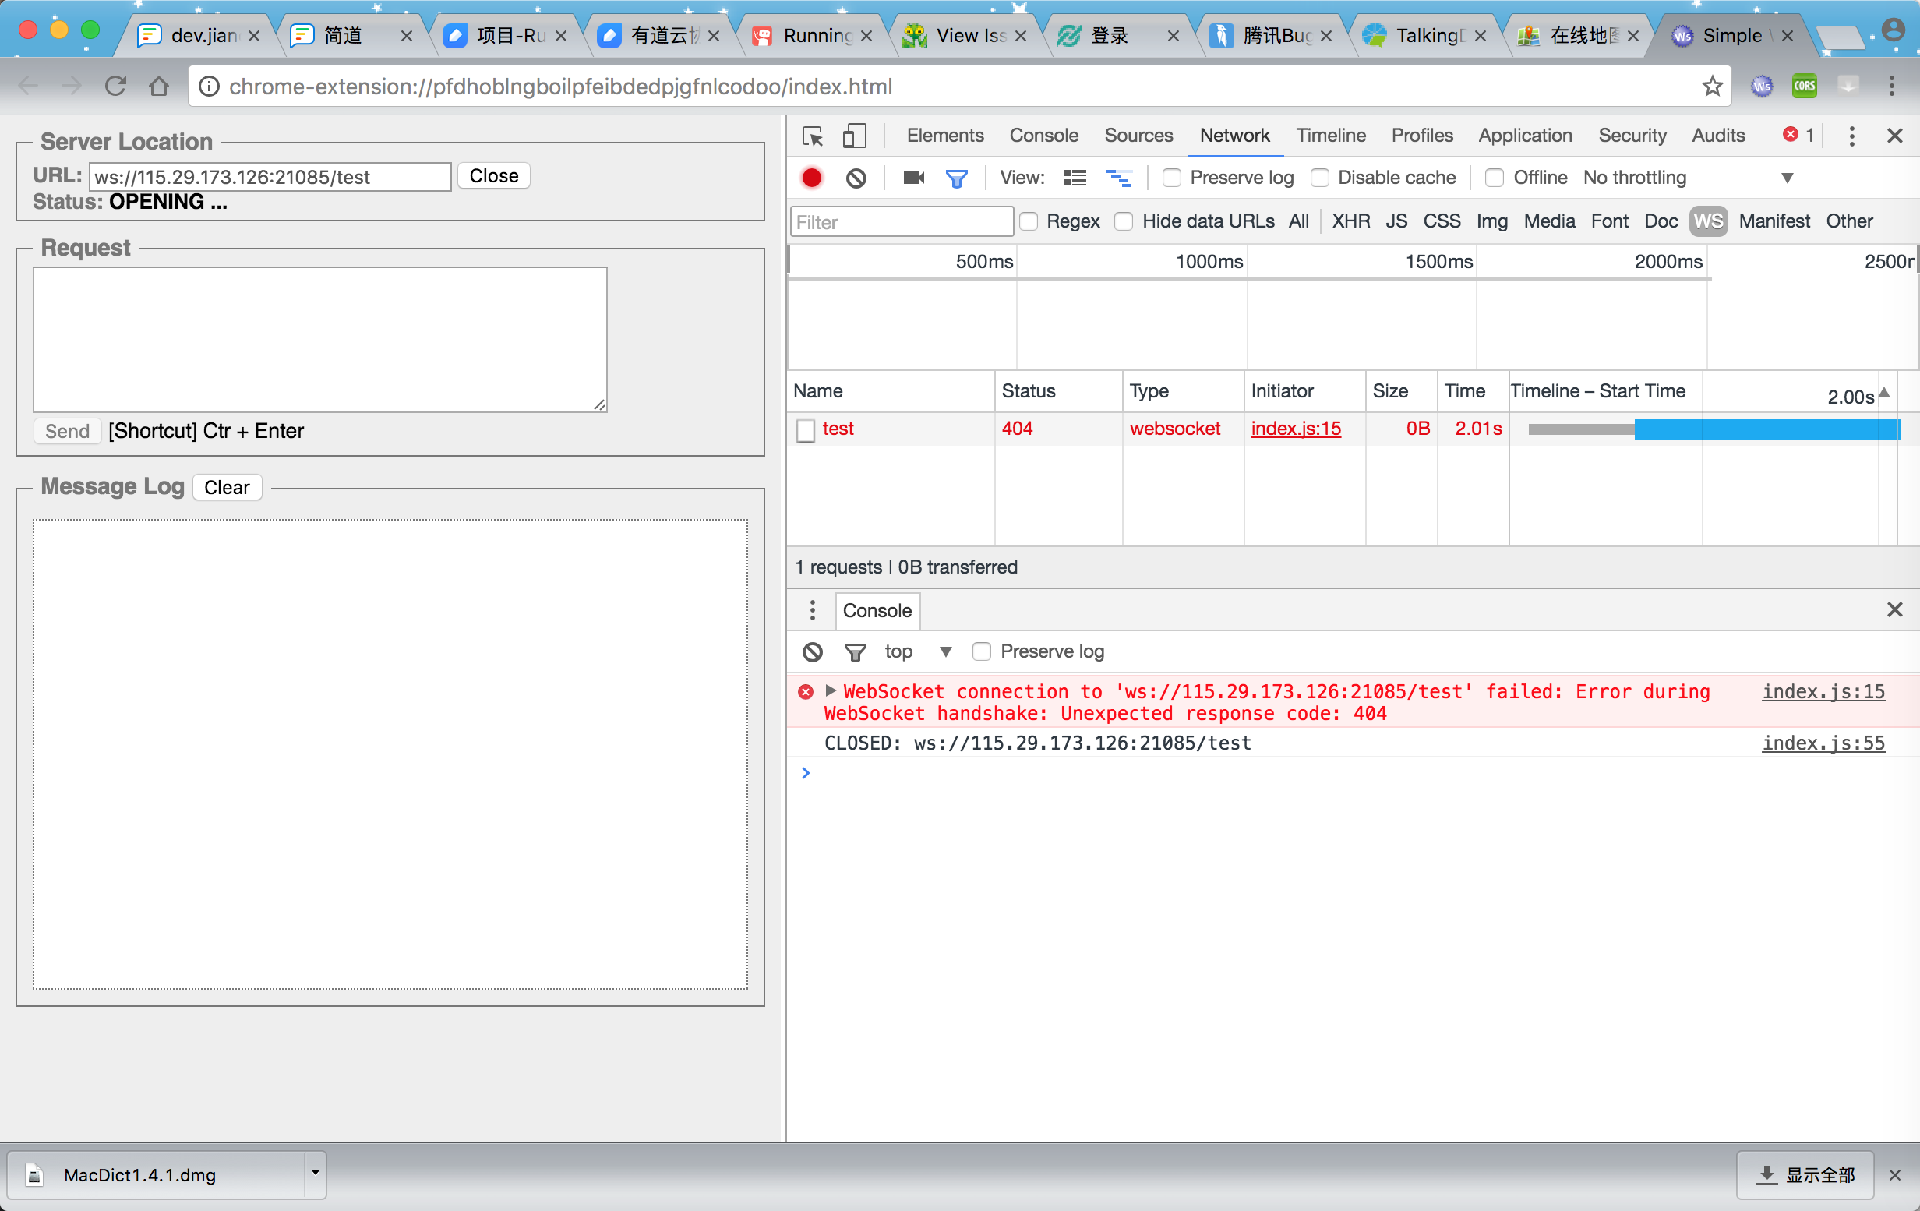Bookmark page with the star icon
1920x1211 pixels.
click(1712, 86)
